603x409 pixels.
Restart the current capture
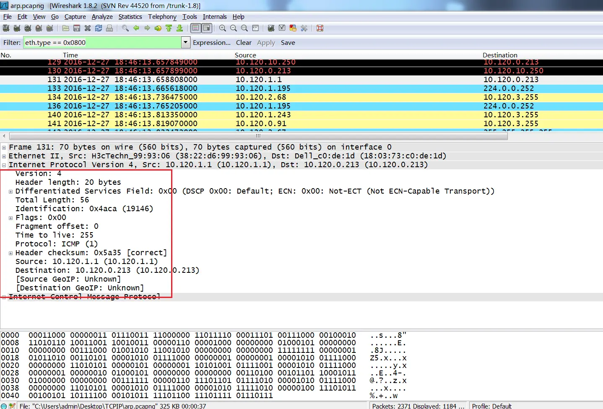click(49, 28)
